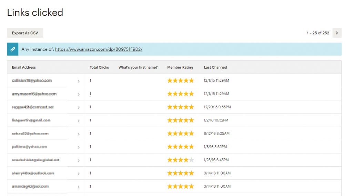
Task: Click the Member Rating column header
Action: pos(180,67)
